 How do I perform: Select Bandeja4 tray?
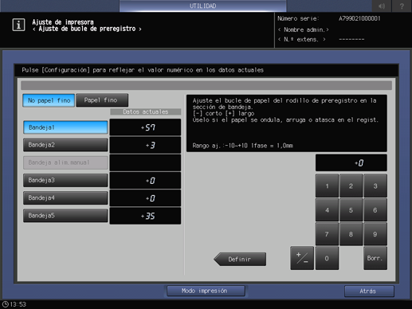[x=65, y=198]
